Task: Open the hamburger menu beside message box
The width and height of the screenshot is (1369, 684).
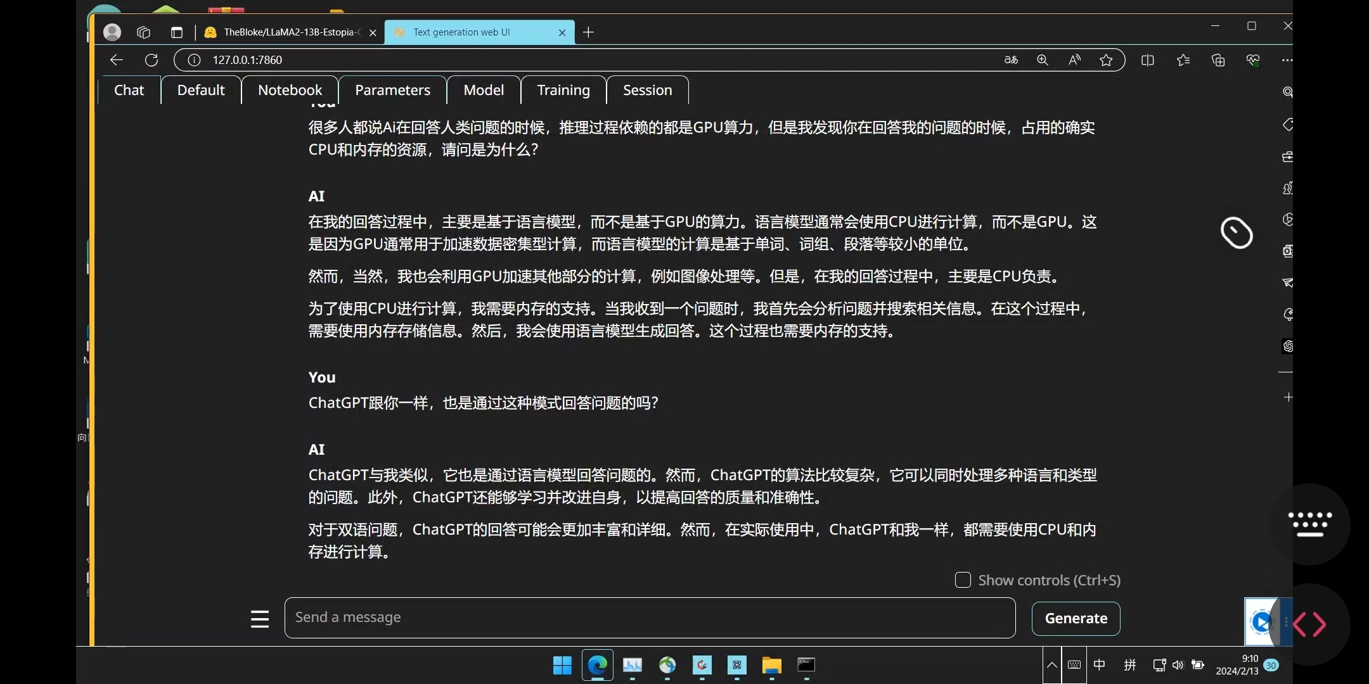Action: pos(260,618)
